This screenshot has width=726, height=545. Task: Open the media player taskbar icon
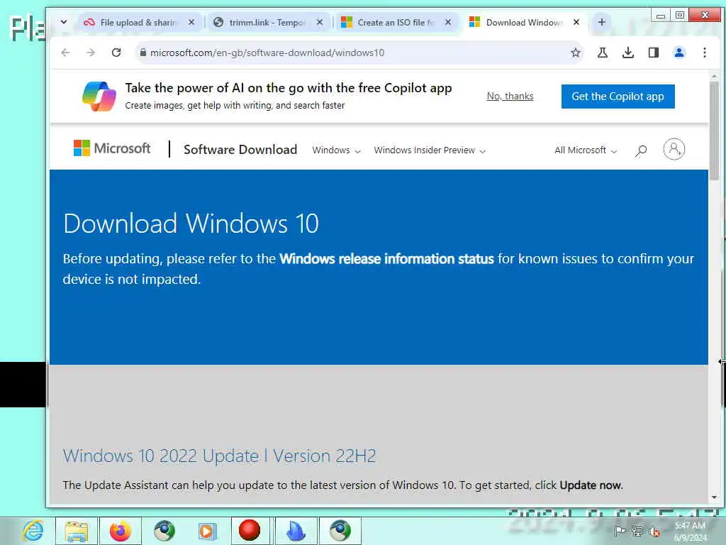207,531
